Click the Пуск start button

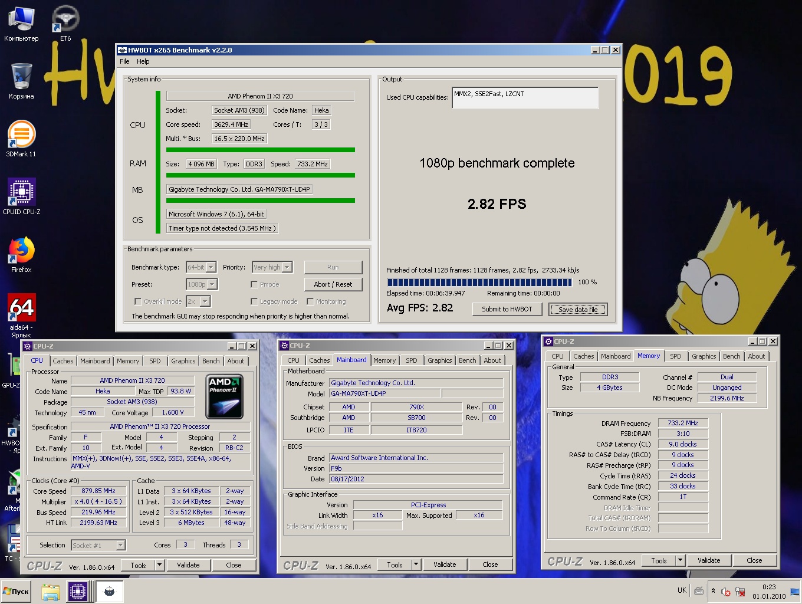tap(17, 592)
